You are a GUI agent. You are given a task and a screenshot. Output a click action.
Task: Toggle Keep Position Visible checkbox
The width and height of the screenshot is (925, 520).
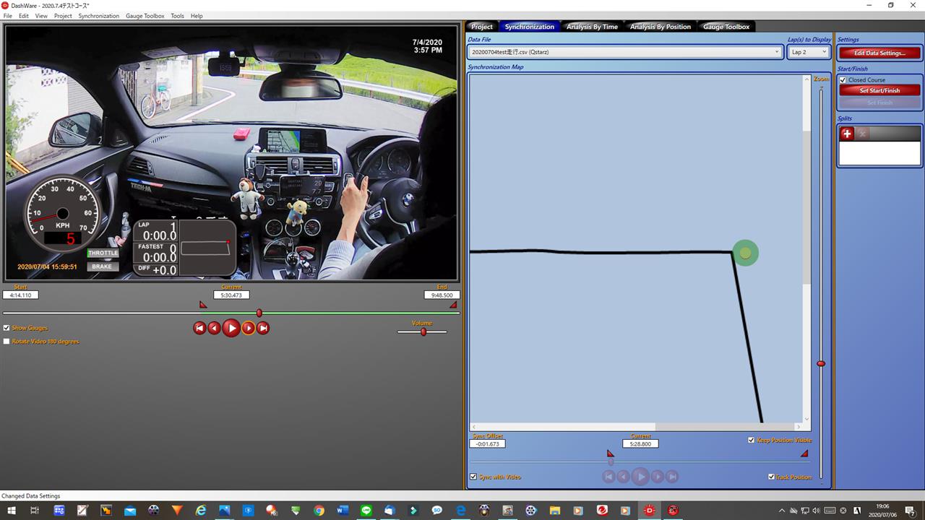[x=752, y=440]
